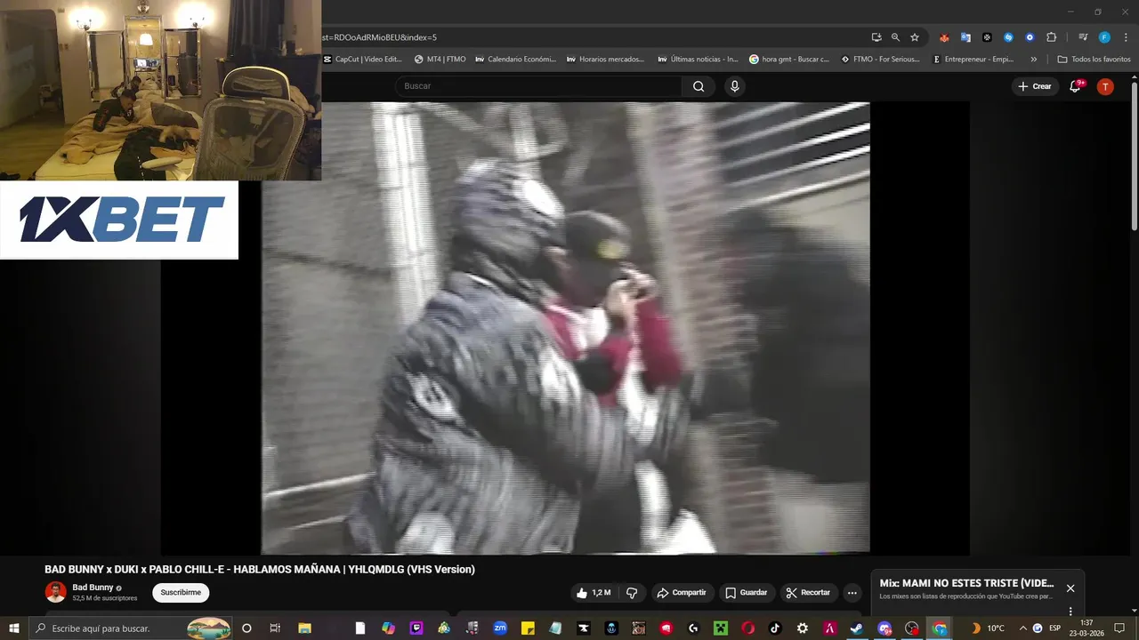1139x640 pixels.
Task: Click the Recortar clip button
Action: coord(808,593)
